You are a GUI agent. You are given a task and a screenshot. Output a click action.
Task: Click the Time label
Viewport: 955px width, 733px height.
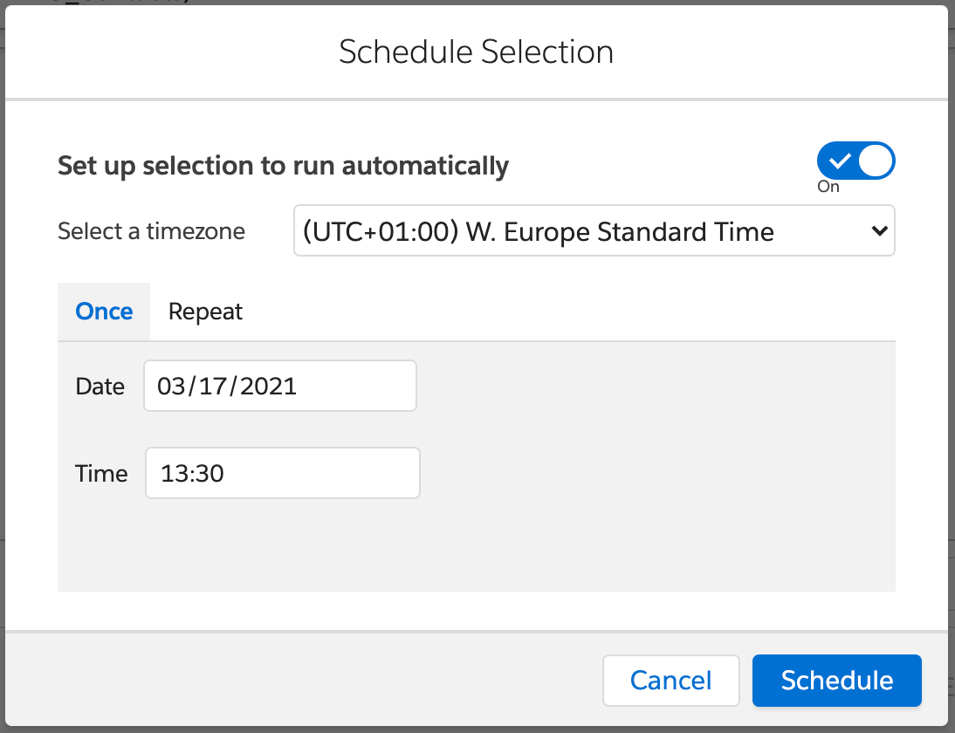pos(101,474)
